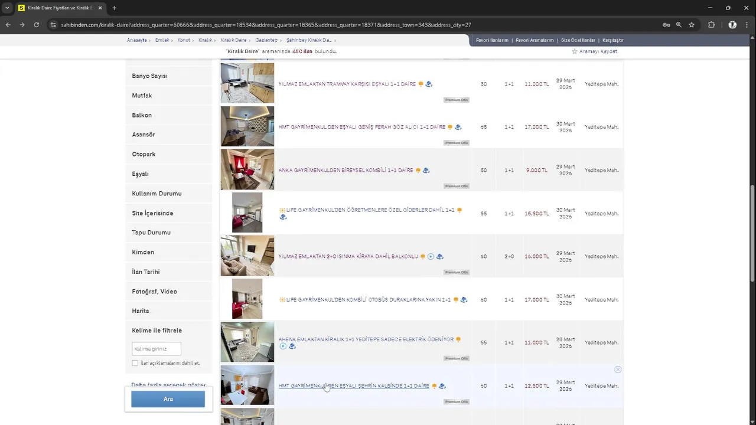Expand the Harita filter
756x425 pixels.
click(x=169, y=311)
